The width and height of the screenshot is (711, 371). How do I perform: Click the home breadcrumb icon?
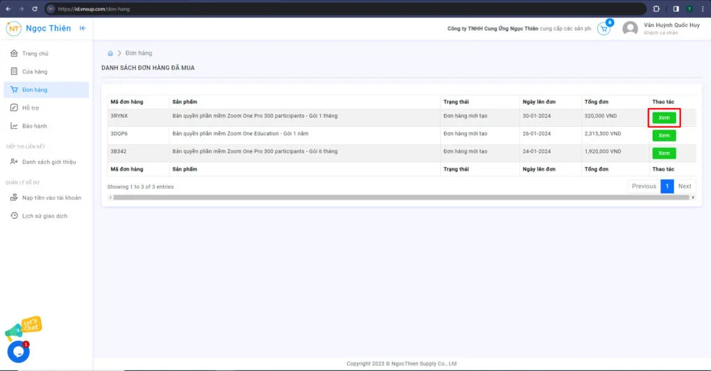click(110, 53)
